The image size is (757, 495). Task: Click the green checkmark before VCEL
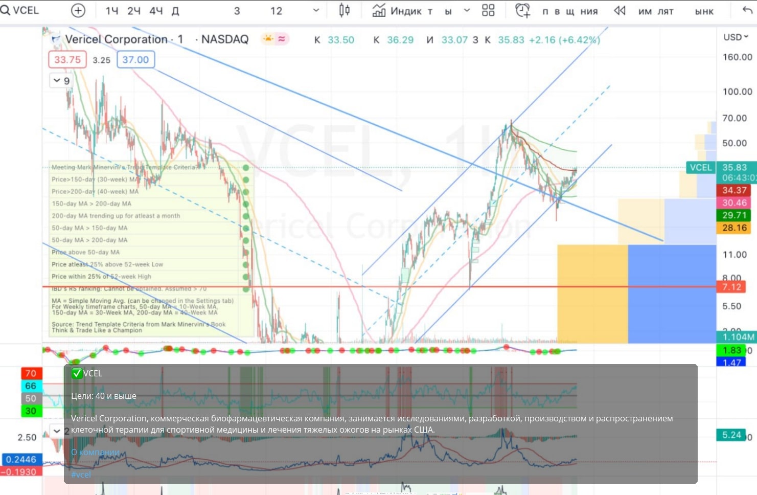[x=77, y=373]
